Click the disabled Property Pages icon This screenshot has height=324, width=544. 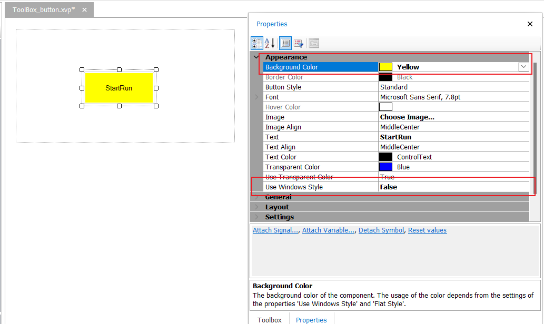[x=314, y=43]
